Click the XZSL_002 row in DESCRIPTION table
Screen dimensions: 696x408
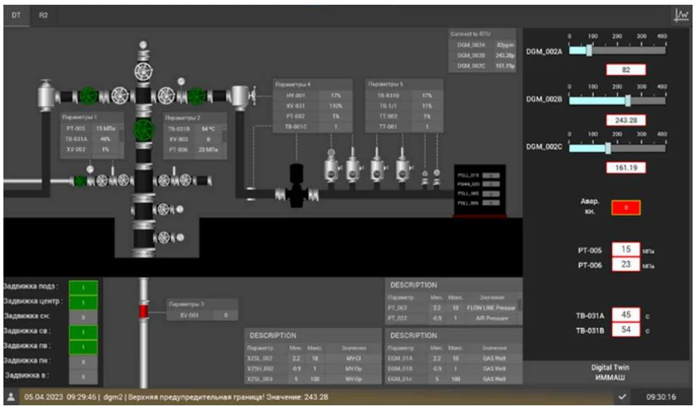(x=313, y=358)
